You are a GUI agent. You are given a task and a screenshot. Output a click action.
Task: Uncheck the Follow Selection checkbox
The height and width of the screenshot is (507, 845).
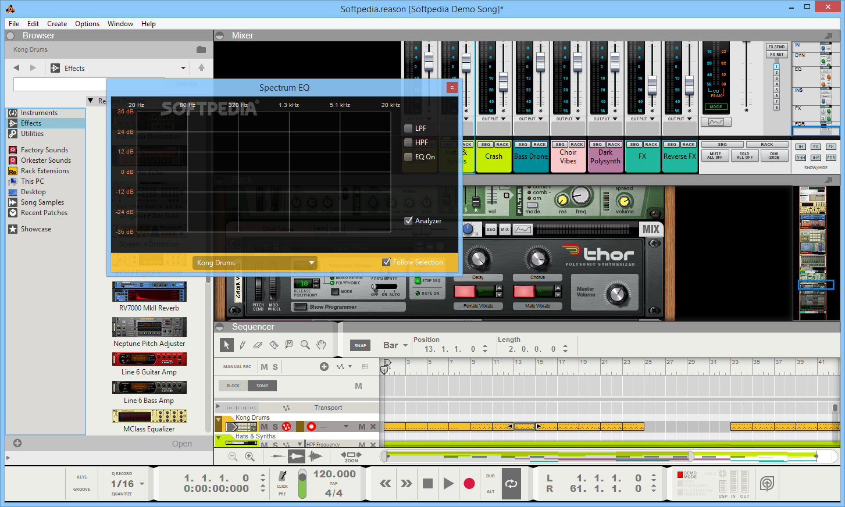(386, 262)
